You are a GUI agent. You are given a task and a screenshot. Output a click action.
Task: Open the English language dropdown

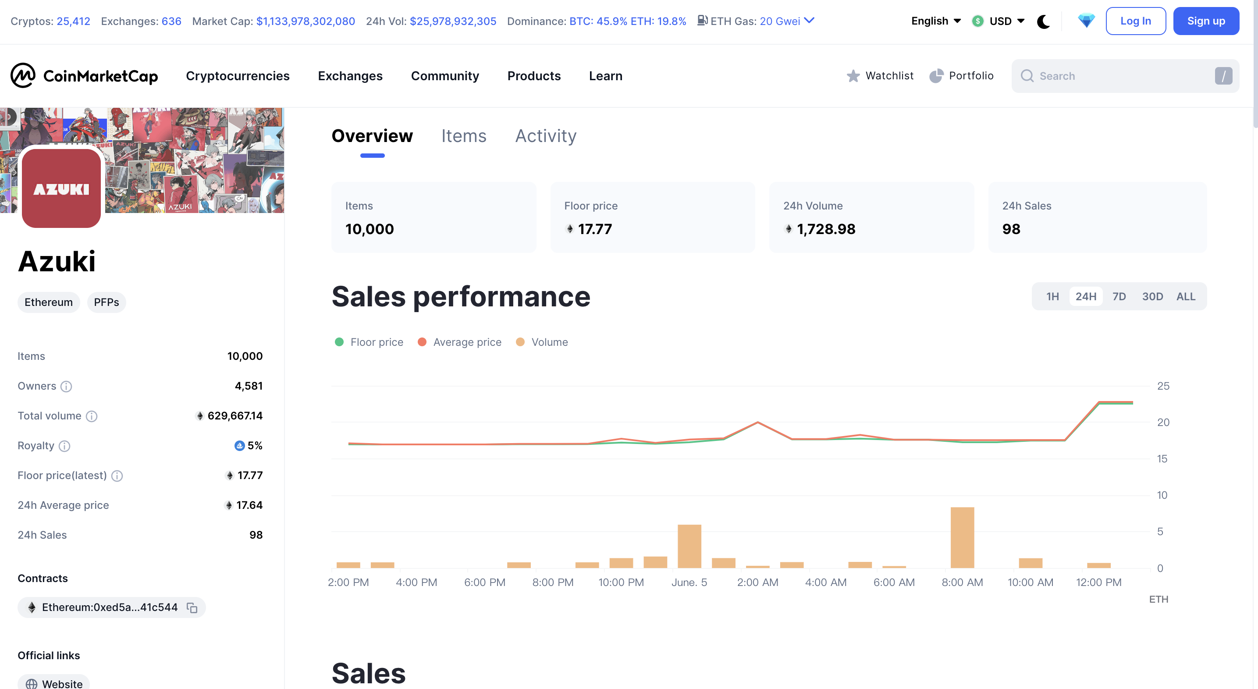point(936,21)
